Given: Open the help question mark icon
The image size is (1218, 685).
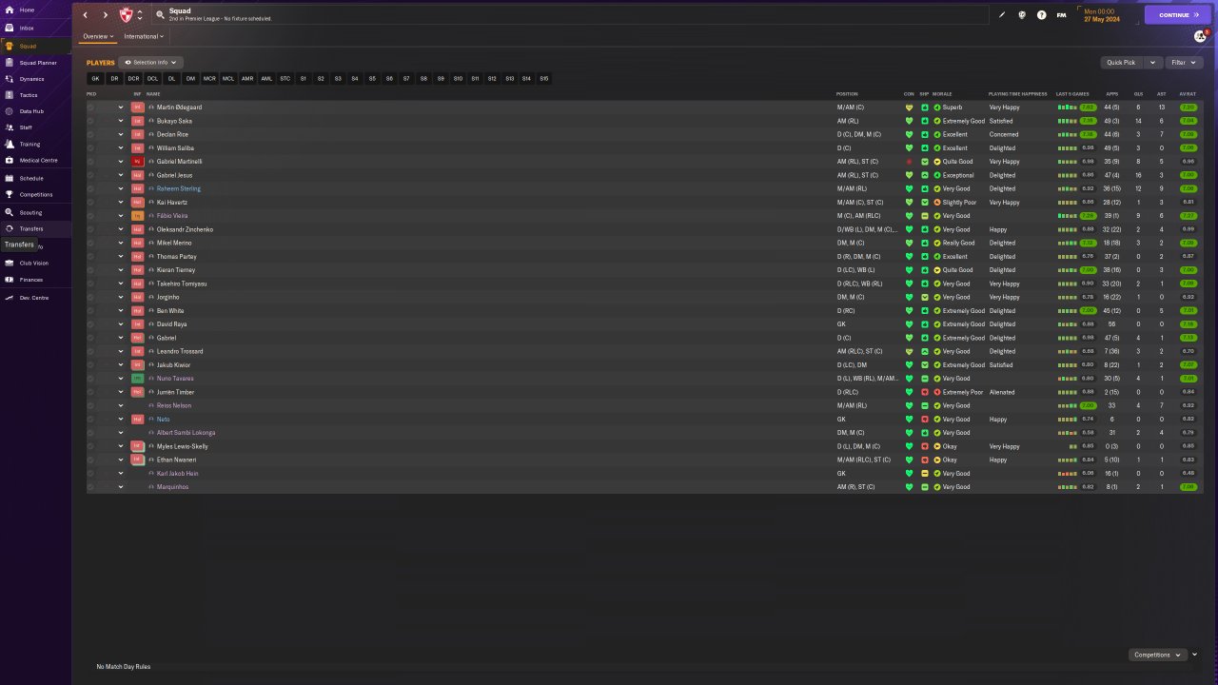Looking at the screenshot, I should [x=1042, y=15].
